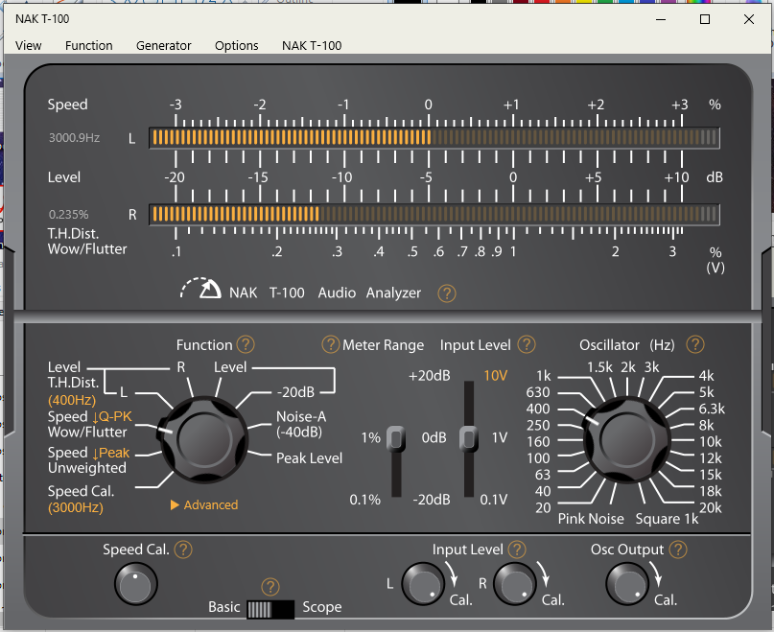Click the Input Level range slider handle
Screen dimensions: 774x632
[468, 438]
